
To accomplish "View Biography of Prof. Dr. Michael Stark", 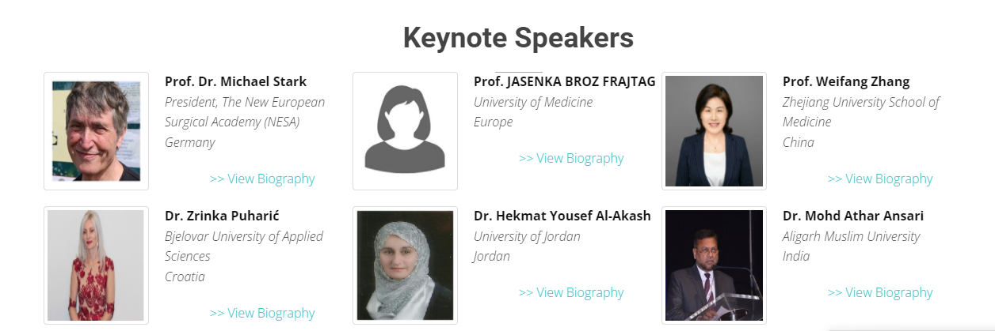I will [262, 179].
